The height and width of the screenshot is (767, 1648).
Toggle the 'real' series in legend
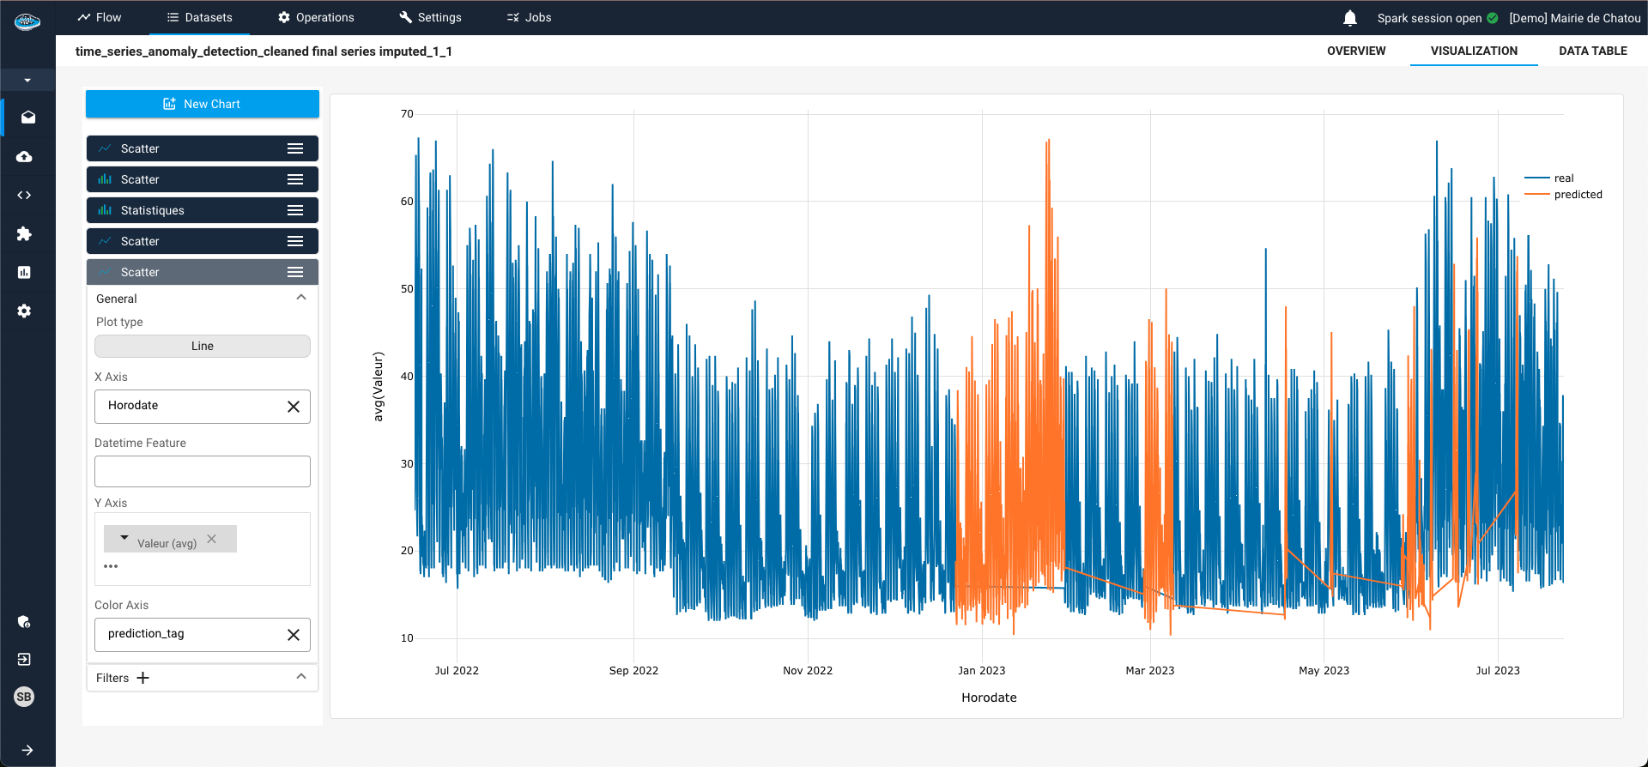[1563, 178]
